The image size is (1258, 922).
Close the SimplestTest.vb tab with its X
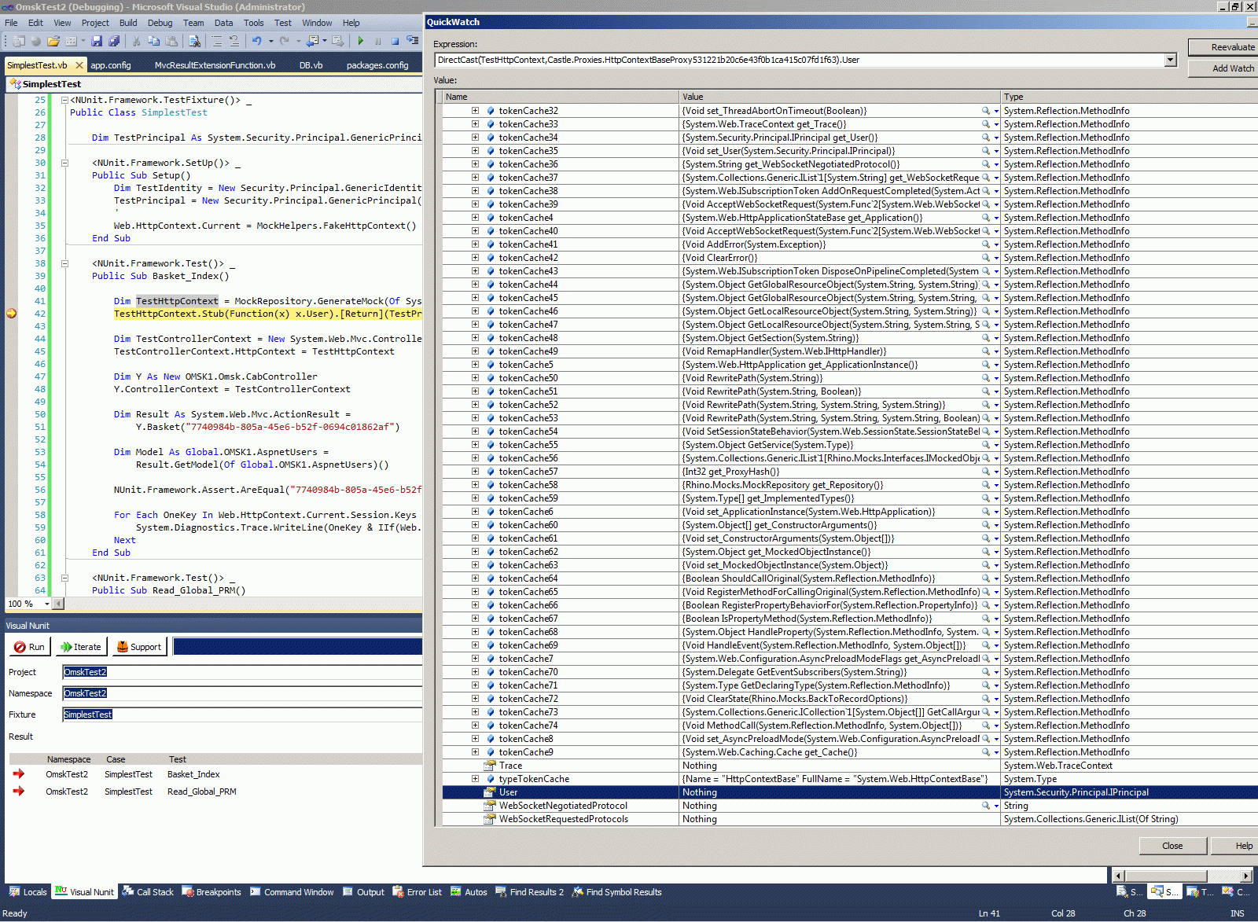click(79, 65)
